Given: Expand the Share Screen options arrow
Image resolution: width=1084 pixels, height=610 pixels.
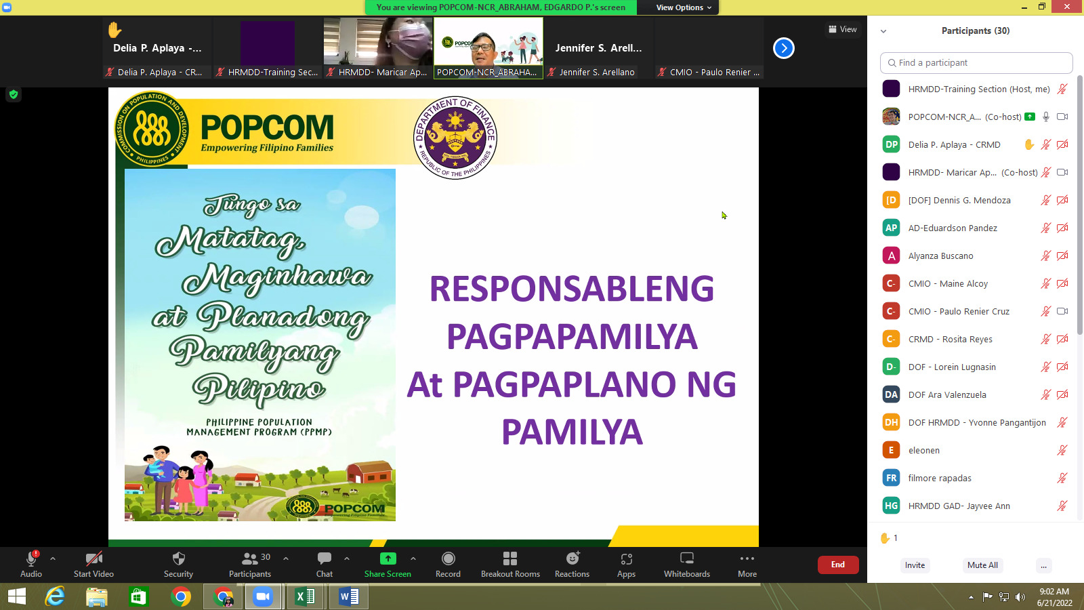Looking at the screenshot, I should click(x=413, y=558).
